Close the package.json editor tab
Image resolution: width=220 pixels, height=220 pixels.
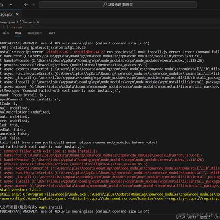tap(17, 14)
